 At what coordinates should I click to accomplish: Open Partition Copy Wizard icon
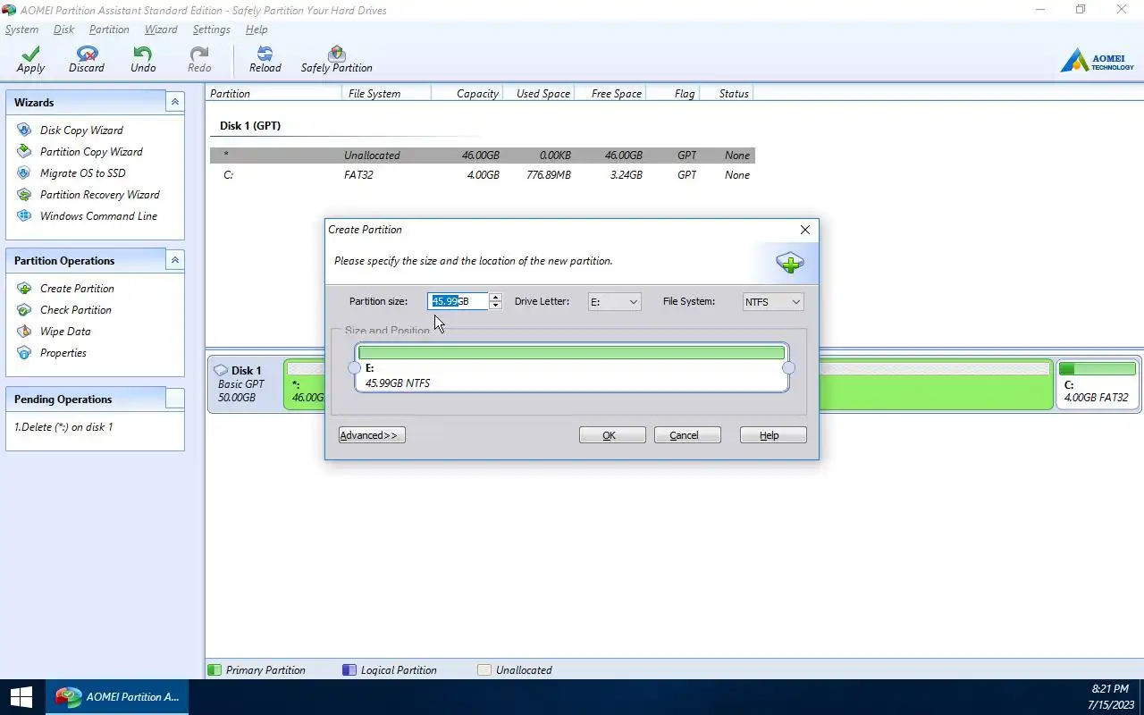pos(24,152)
